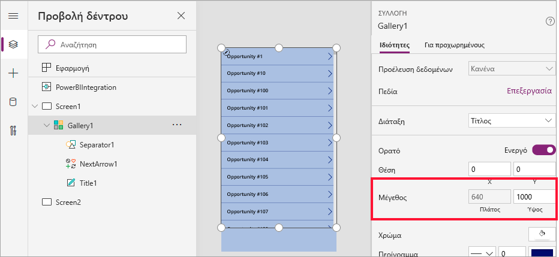Screen dimensions: 559x257
Task: Click the Εφαρμογή app icon
Action: [x=46, y=68]
